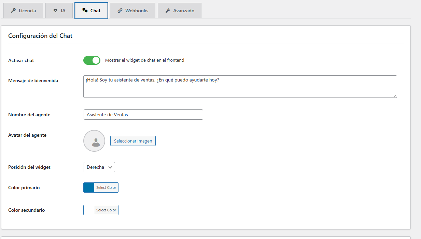Image resolution: width=421 pixels, height=239 pixels.
Task: Click Select Color for Color primario
Action: pyautogui.click(x=106, y=188)
